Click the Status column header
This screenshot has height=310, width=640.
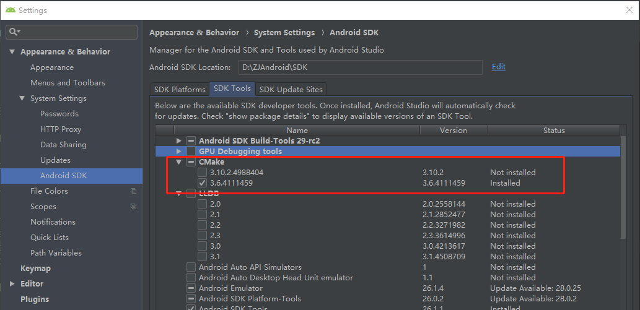pyautogui.click(x=554, y=130)
